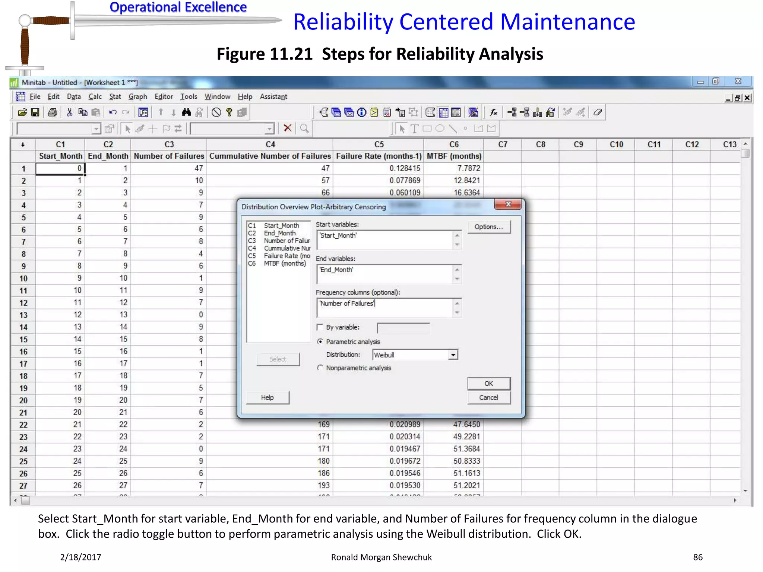The height and width of the screenshot is (572, 763).
Task: Click the Cancel button in dialog
Action: tap(489, 398)
